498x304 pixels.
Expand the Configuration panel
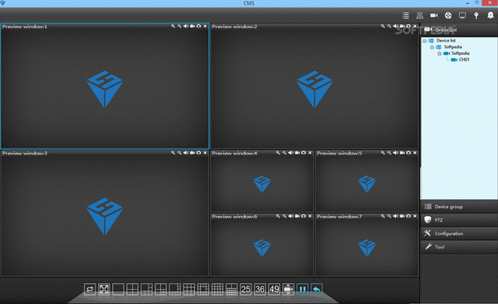coord(459,233)
